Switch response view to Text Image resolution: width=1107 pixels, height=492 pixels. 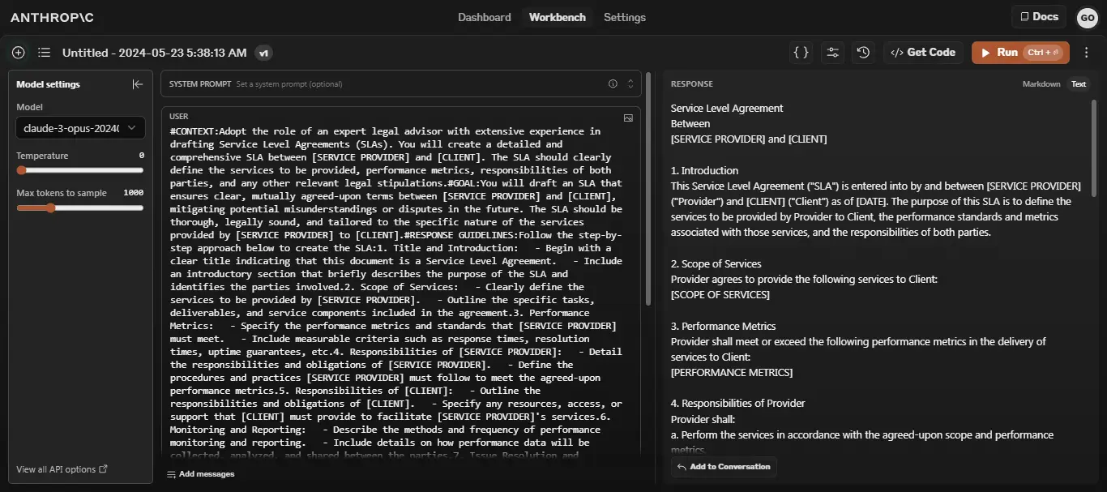1079,84
